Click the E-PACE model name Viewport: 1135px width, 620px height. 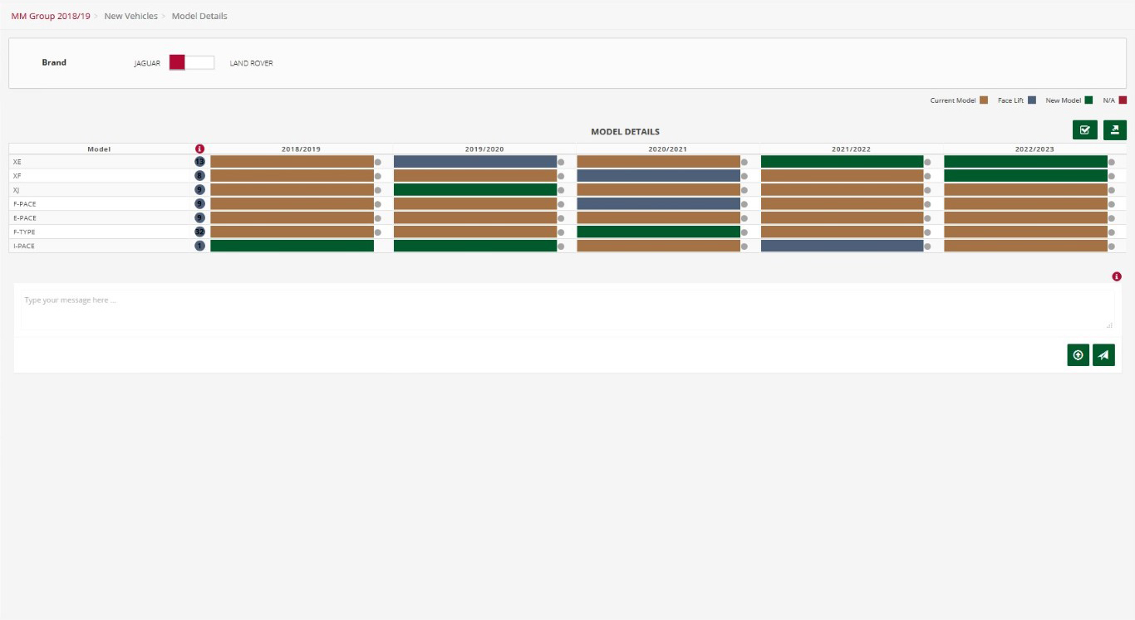(25, 218)
